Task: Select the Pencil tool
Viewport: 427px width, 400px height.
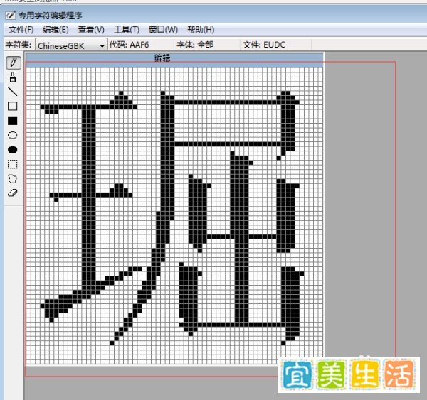Action: pyautogui.click(x=13, y=63)
